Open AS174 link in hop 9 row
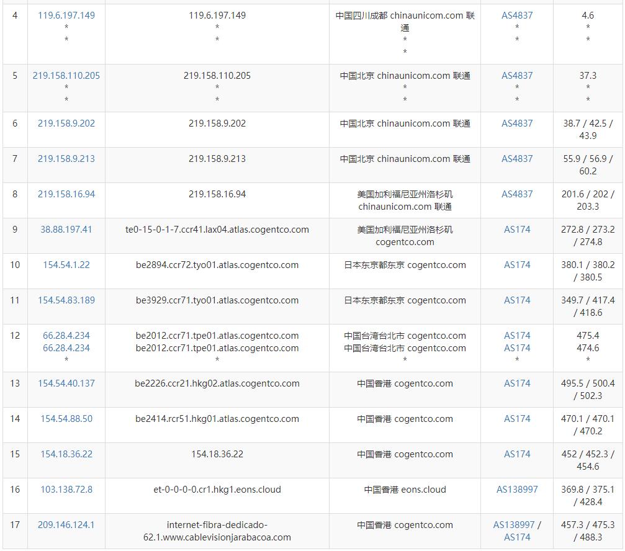The width and height of the screenshot is (625, 551). 517,230
